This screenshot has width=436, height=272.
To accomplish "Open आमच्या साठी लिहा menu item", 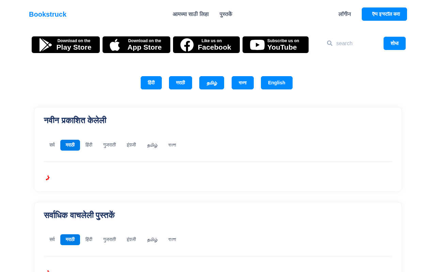I will (x=191, y=14).
